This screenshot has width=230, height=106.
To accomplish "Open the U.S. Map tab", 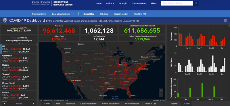I will 104,14.
